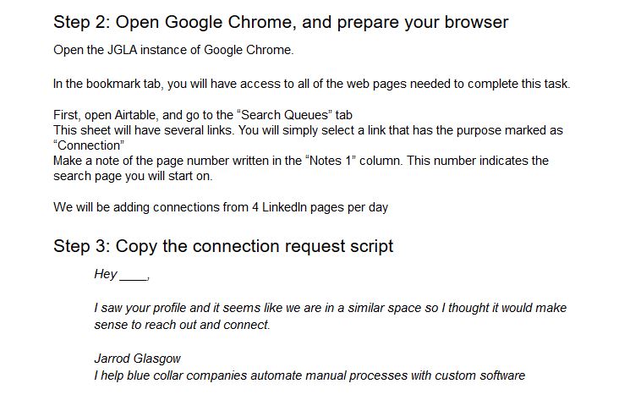619x400 pixels.
Task: Click the line "I help blue collar companies automate"
Action: pyautogui.click(x=309, y=375)
